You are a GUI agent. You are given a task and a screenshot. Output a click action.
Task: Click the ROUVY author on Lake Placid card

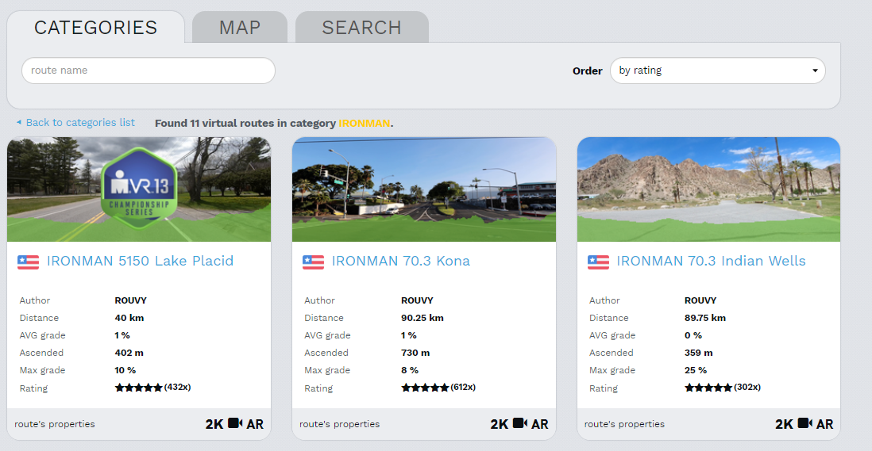pyautogui.click(x=131, y=300)
